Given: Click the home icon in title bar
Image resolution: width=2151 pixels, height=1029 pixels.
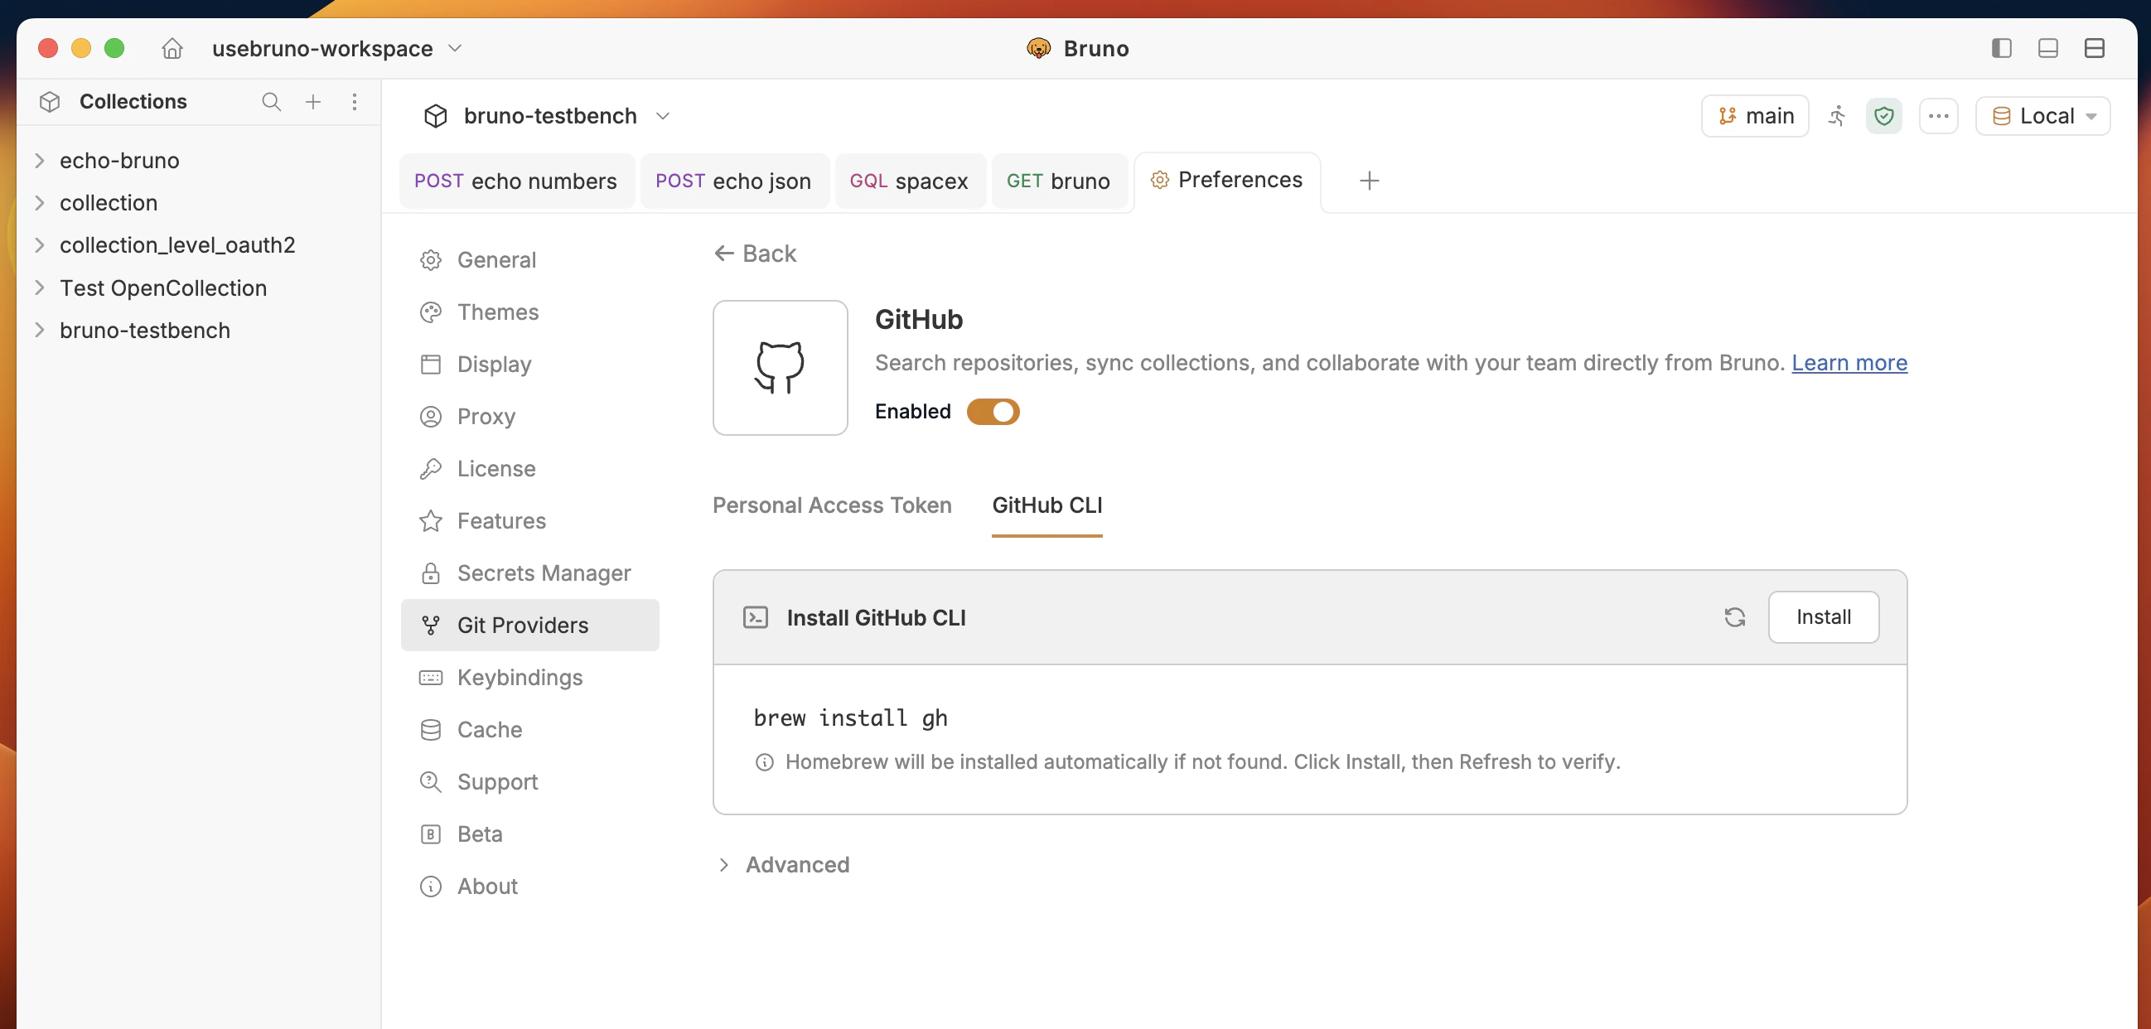Looking at the screenshot, I should [x=172, y=48].
